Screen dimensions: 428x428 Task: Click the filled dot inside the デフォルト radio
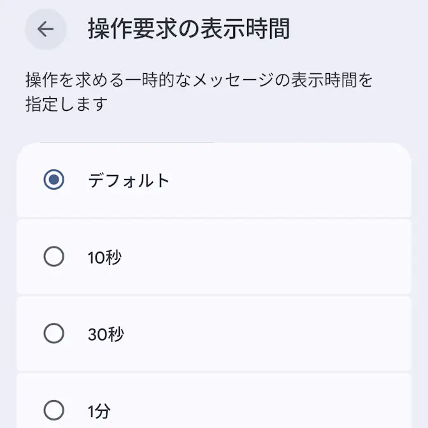coord(54,180)
